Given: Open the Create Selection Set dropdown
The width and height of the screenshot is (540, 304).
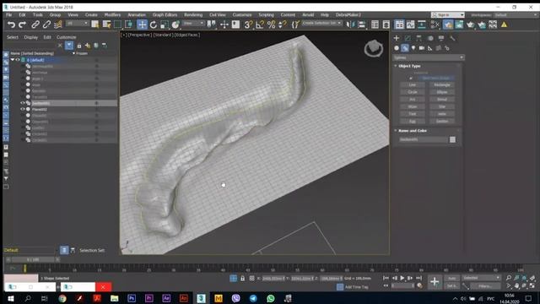Looking at the screenshot, I should coord(321,24).
